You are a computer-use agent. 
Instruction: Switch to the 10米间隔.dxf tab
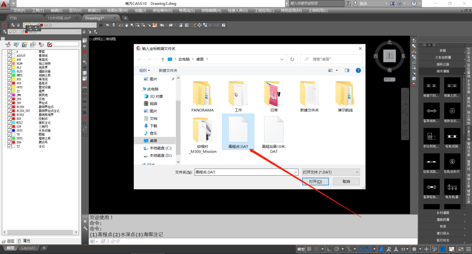pyautogui.click(x=59, y=18)
